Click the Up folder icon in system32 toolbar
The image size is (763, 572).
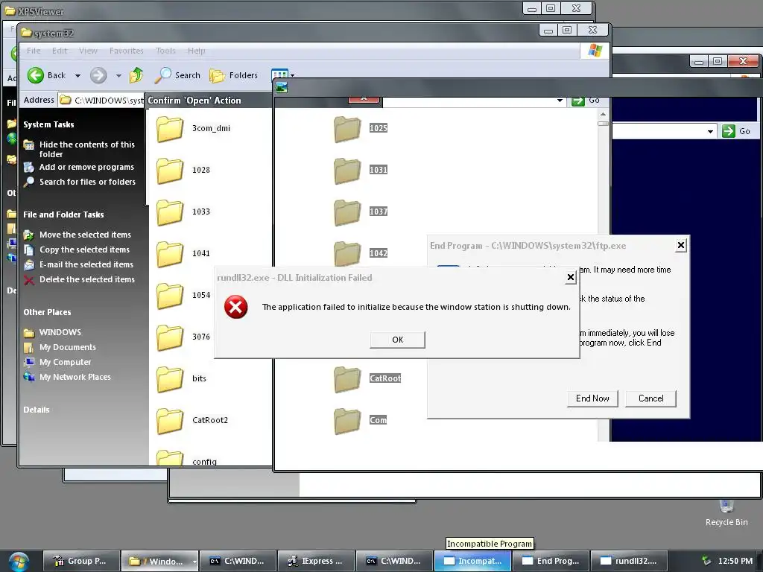pos(136,75)
